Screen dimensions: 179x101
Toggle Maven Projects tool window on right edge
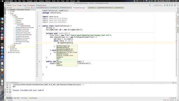pos(178,20)
